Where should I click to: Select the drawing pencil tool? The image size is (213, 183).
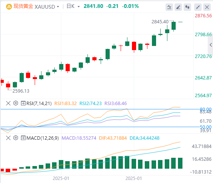coord(178,7)
